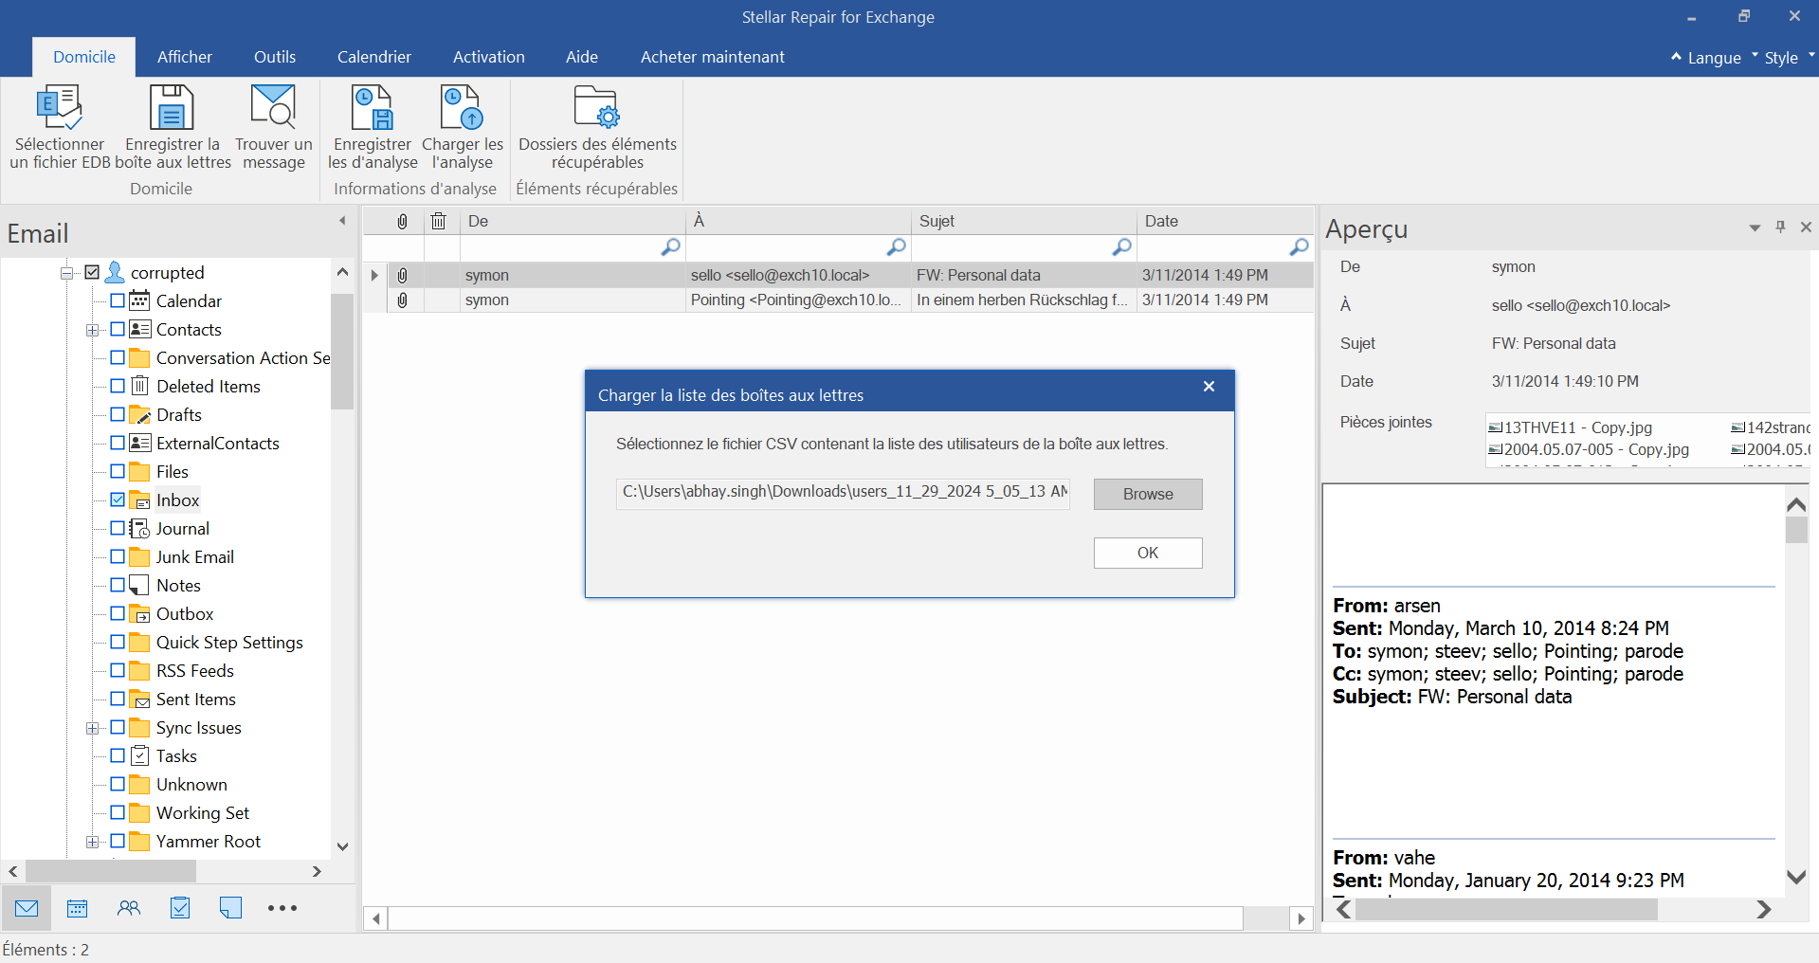Check the Deleted Items checkbox

(x=118, y=386)
